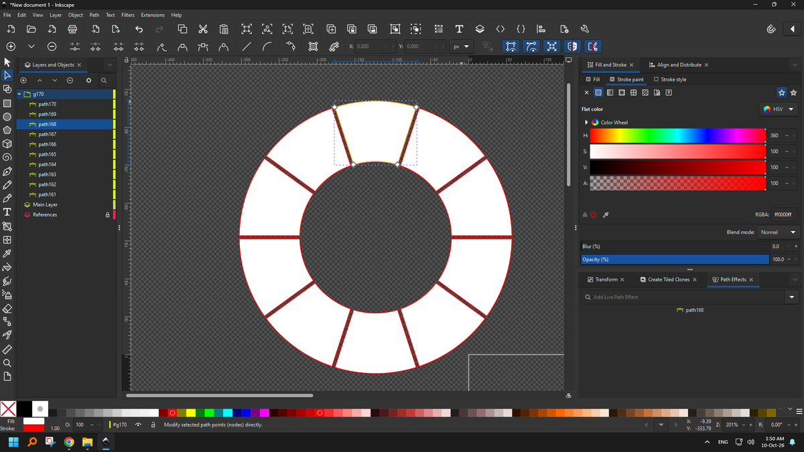Viewport: 804px width, 452px height.
Task: Expand the Color Wheel disclosure triangle
Action: click(587, 123)
